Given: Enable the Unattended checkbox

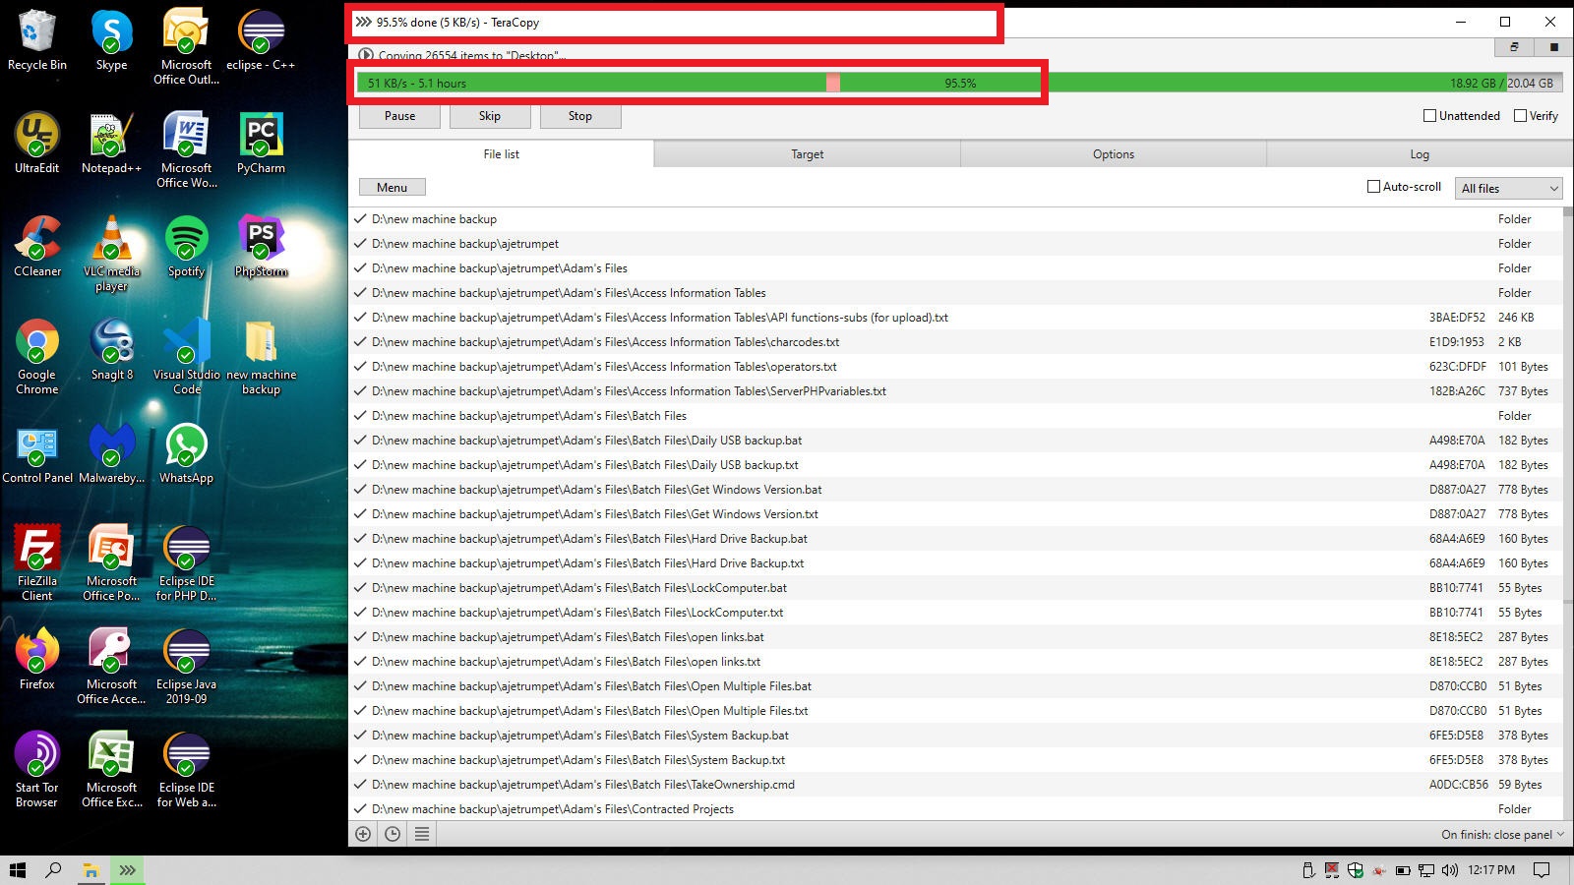Looking at the screenshot, I should pos(1430,116).
